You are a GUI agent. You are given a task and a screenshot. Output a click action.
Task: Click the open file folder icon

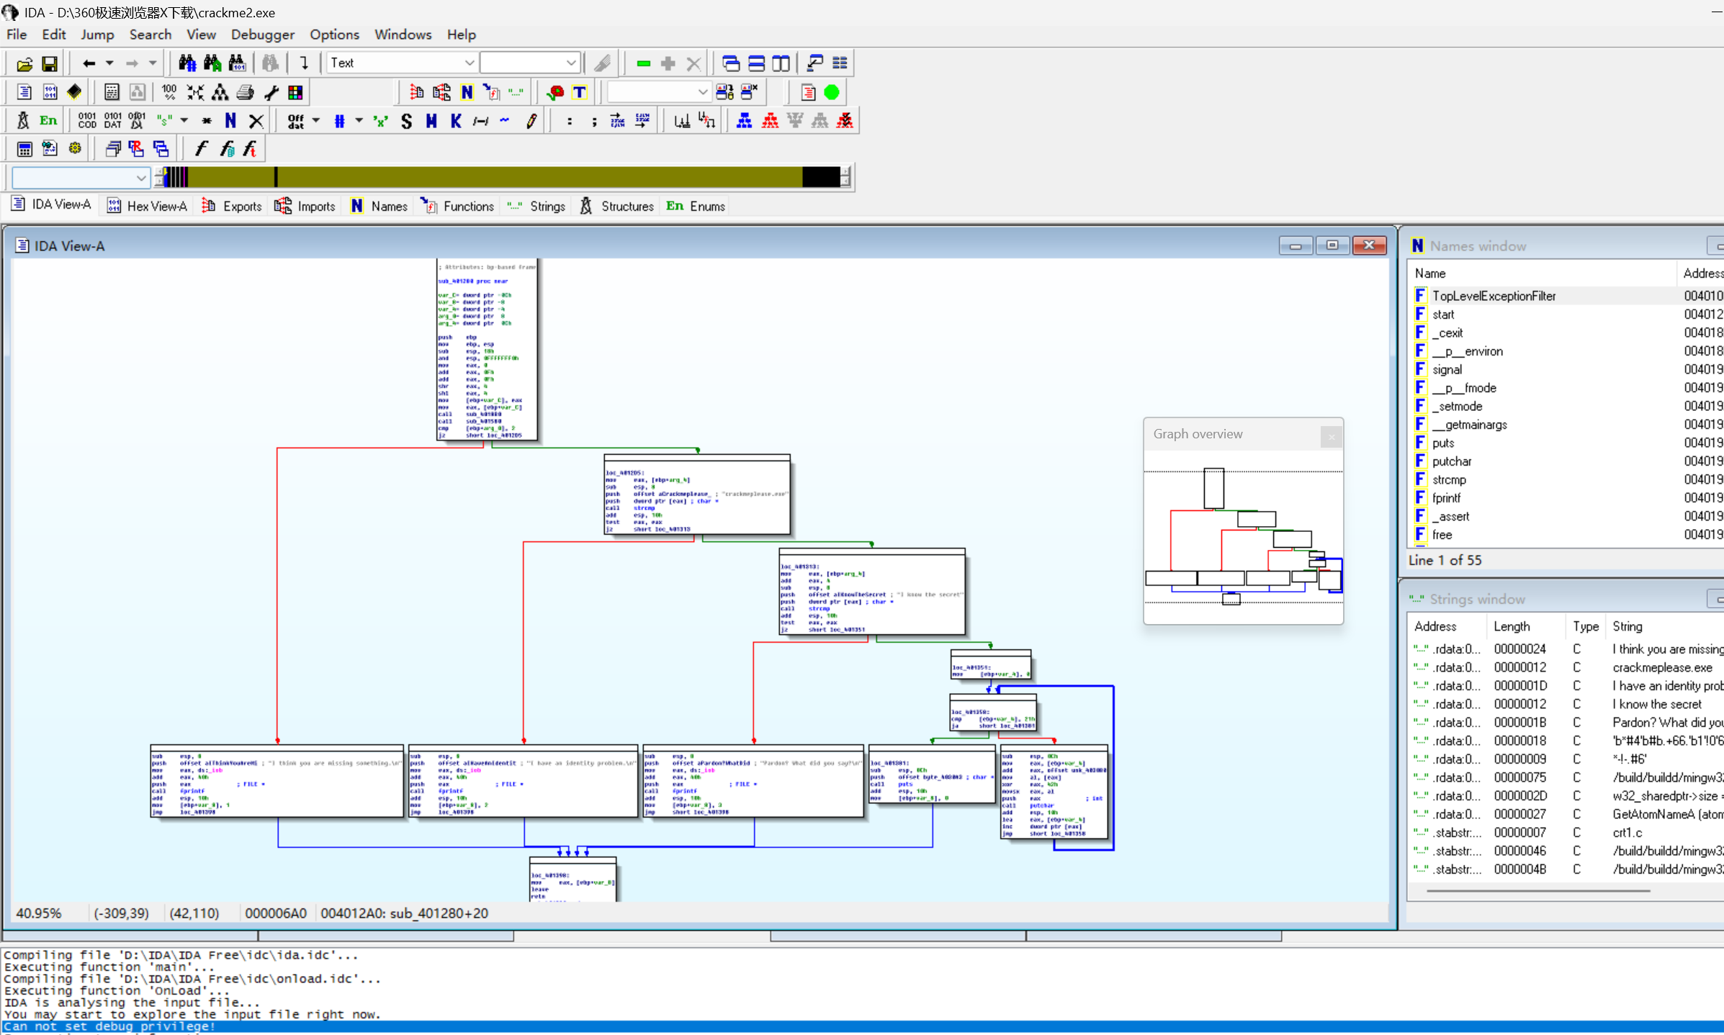(24, 64)
